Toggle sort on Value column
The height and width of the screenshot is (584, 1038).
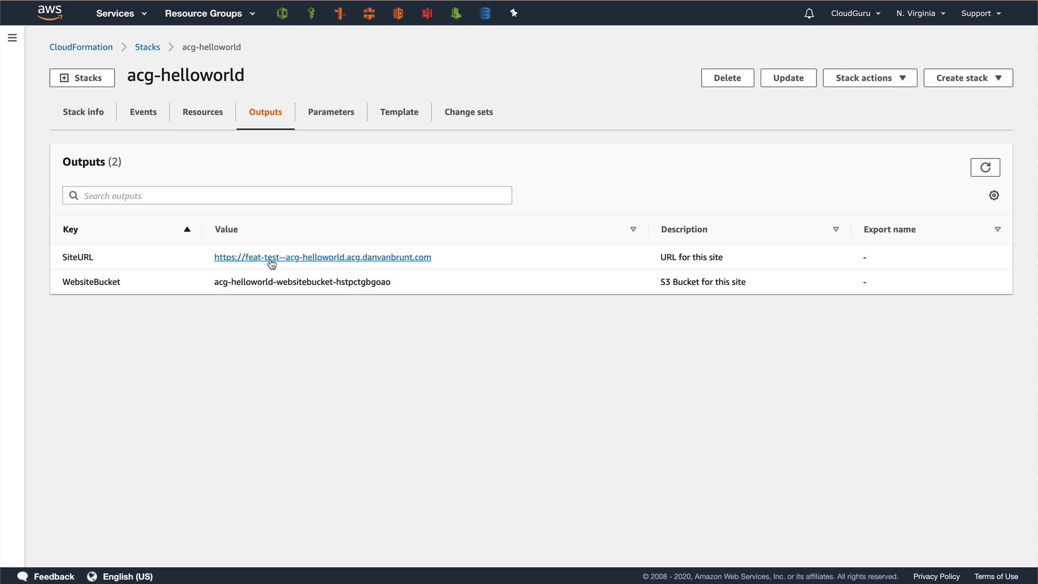(x=633, y=229)
